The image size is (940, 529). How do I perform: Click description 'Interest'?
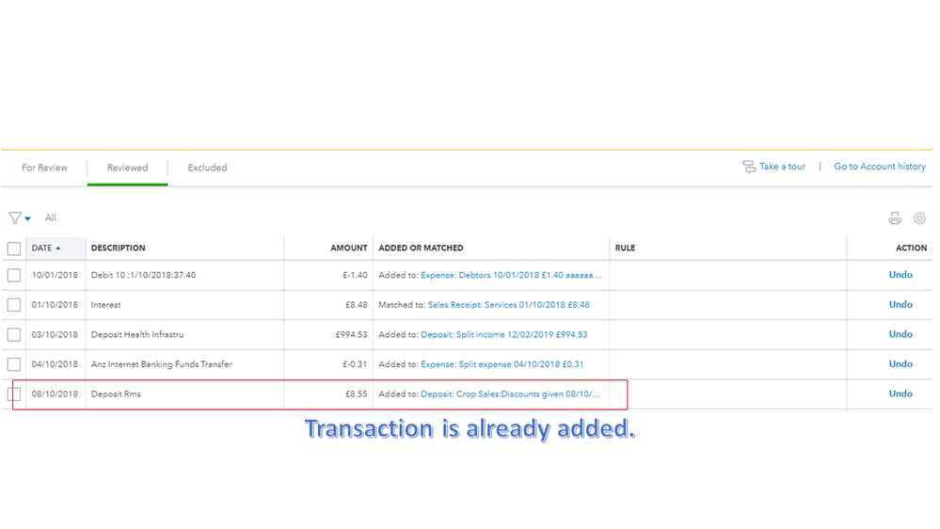(105, 305)
